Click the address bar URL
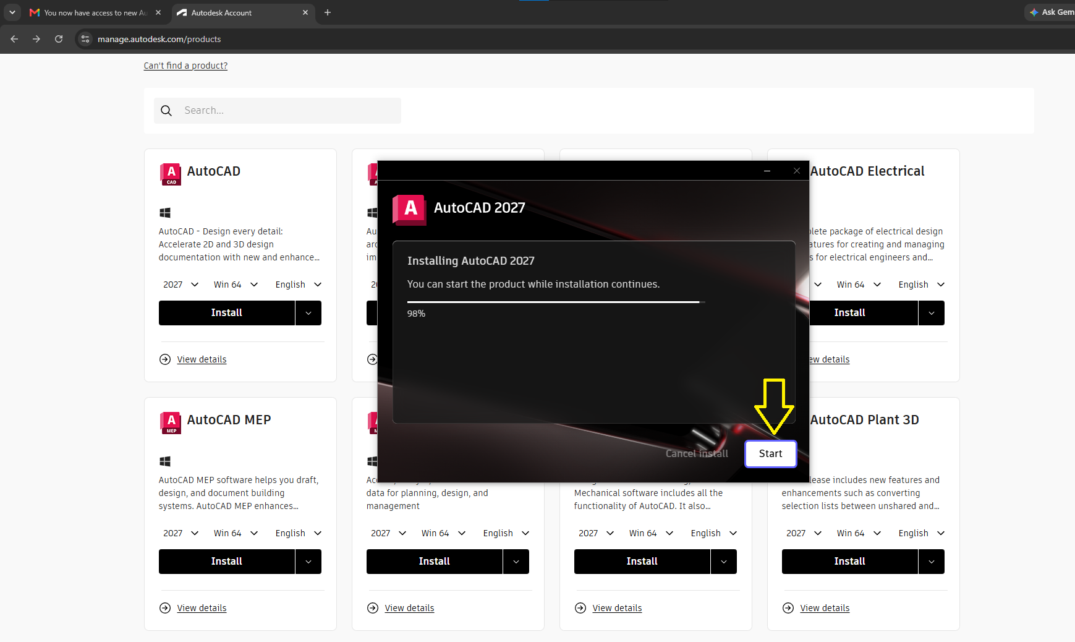 tap(159, 39)
